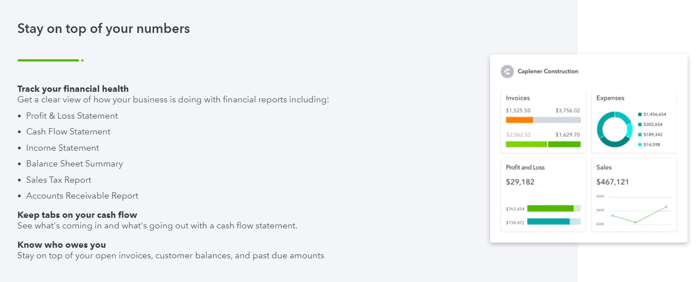The height and width of the screenshot is (282, 700).
Task: Click the $302,654 expense legend item
Action: 650,124
